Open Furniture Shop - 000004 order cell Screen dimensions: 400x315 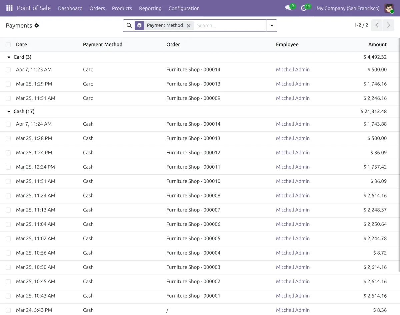pos(193,253)
